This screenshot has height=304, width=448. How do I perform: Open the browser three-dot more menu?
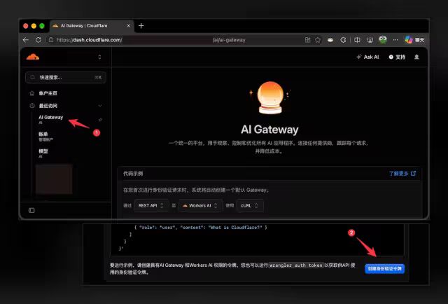pos(395,40)
